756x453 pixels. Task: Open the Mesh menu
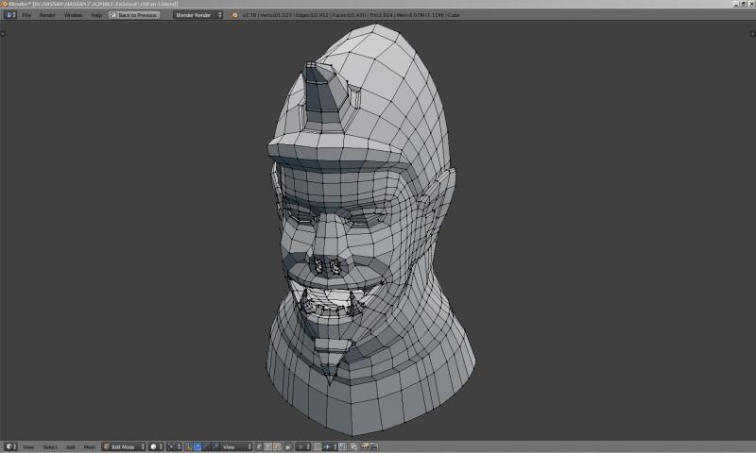89,446
